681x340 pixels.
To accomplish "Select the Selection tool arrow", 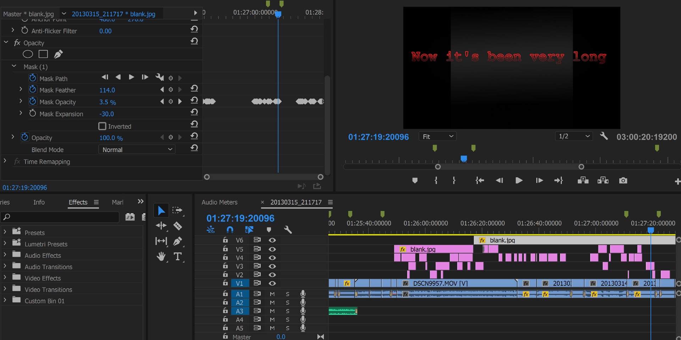I will click(161, 211).
